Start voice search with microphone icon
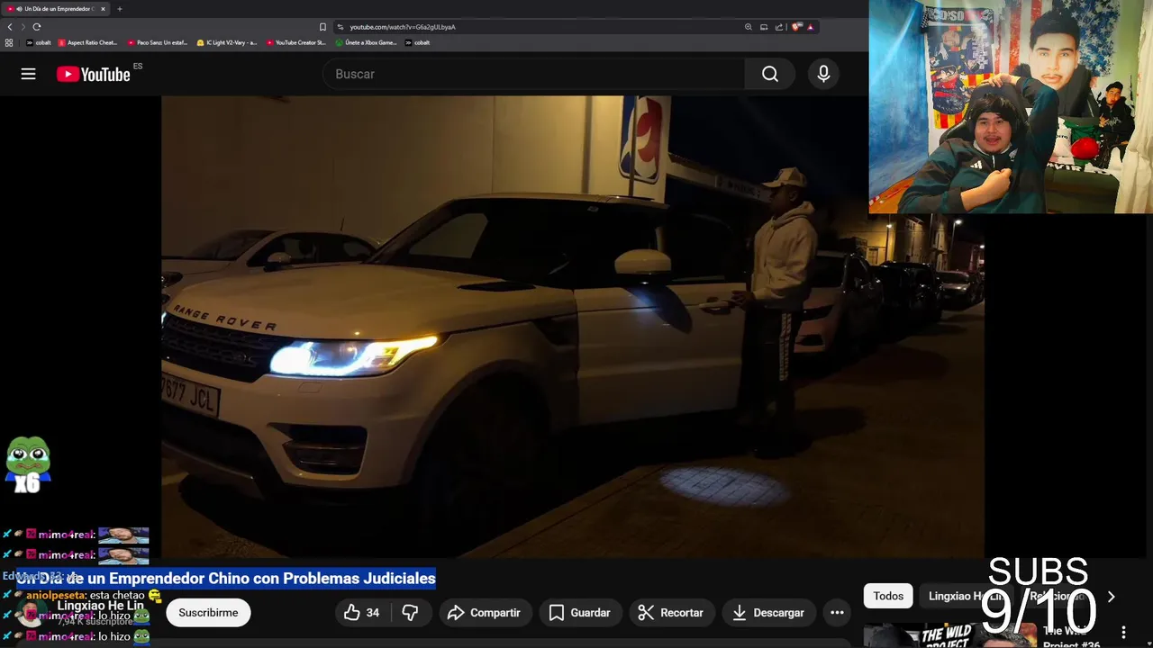 click(823, 74)
